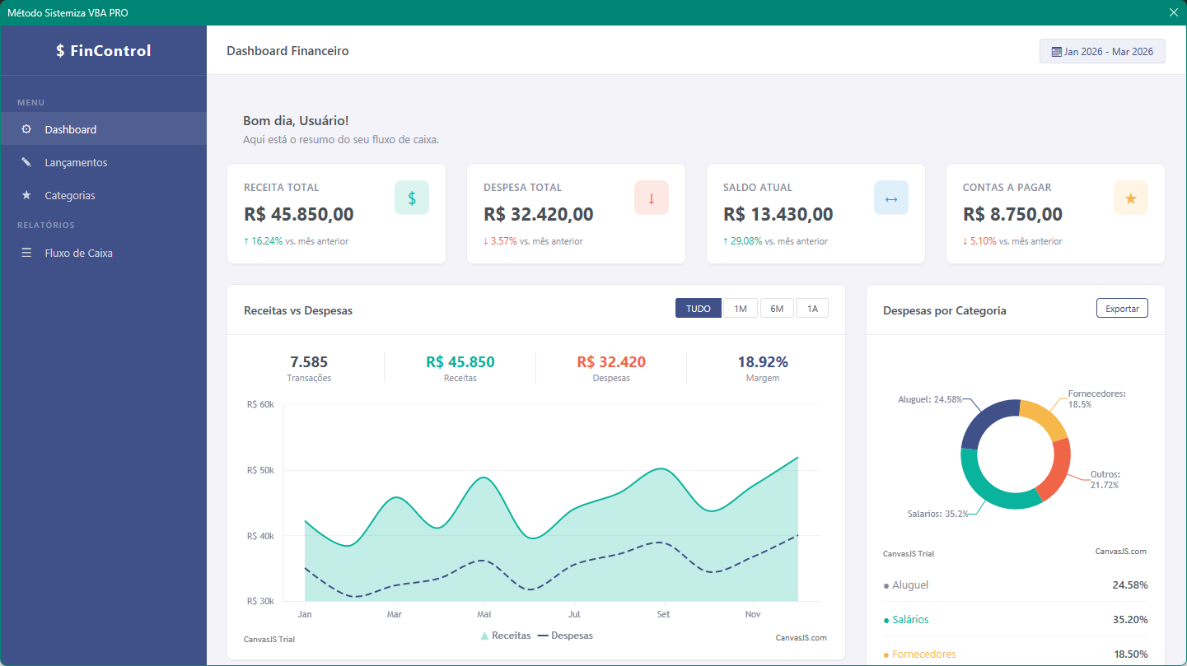Screen dimensions: 1187x666
Task: Click the Salários green bullet in category list
Action: pos(886,621)
